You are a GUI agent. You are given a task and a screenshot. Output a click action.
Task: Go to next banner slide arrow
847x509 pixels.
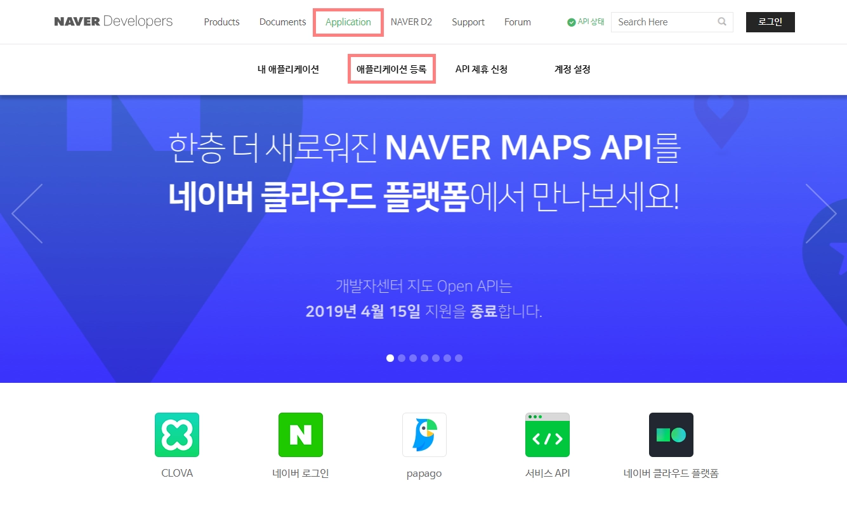point(821,214)
